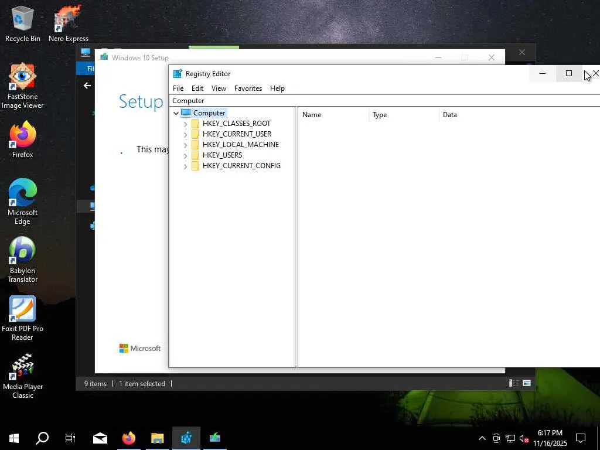Open Foxit PDF Pro Reader shortcut

tap(23, 318)
